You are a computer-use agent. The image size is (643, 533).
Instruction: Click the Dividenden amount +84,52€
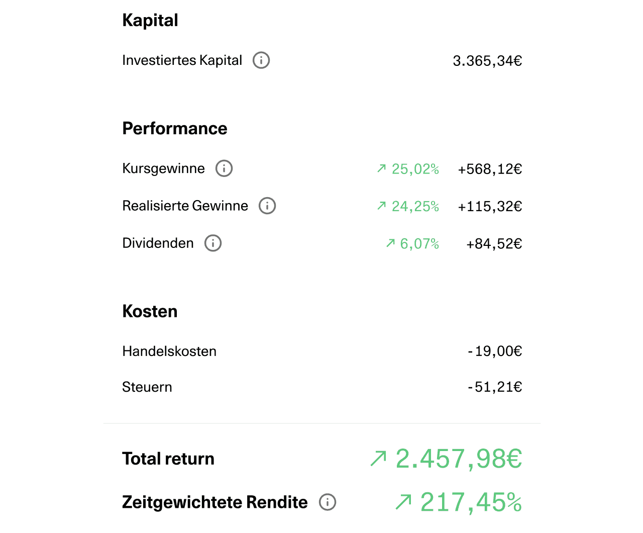494,244
